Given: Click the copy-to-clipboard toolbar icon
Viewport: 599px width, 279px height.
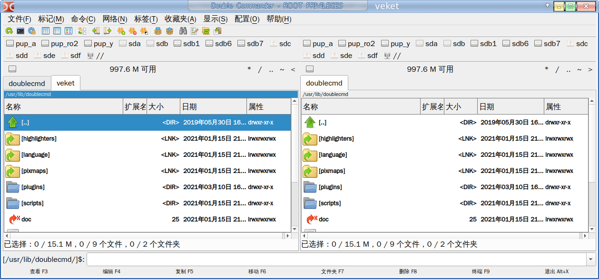Looking at the screenshot, I should pyautogui.click(x=217, y=31).
